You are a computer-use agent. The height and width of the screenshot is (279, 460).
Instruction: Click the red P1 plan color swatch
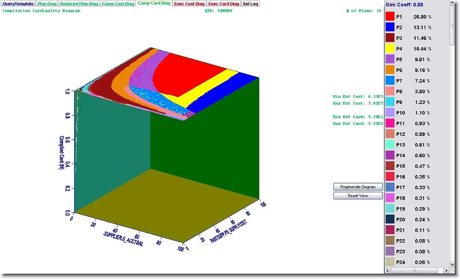390,17
